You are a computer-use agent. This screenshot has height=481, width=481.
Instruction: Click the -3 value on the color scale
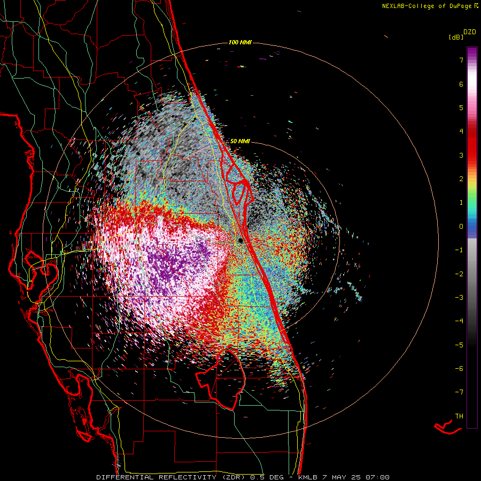[x=459, y=298]
